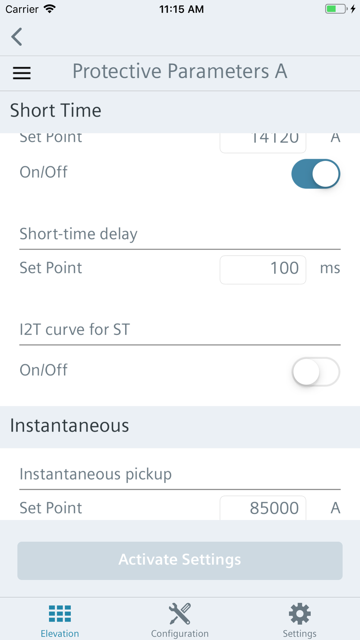360x640 pixels.
Task: Switch to the Configuration tab label
Action: [x=180, y=633]
